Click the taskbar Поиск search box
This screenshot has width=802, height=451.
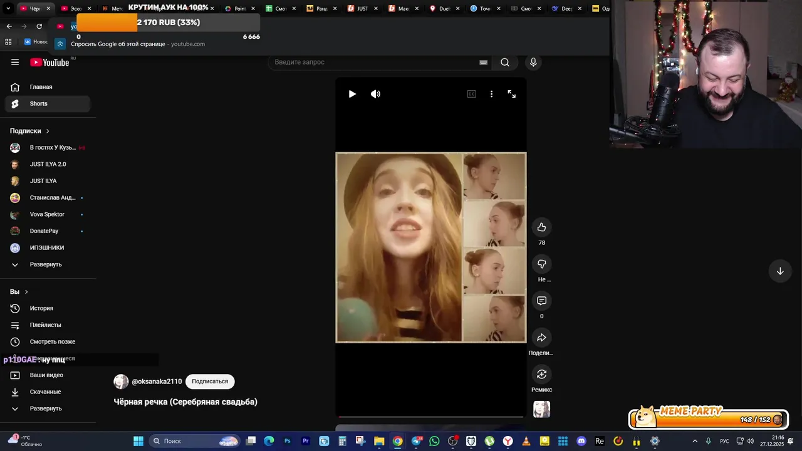coord(195,441)
